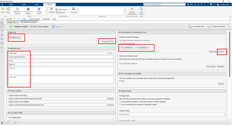Viewport: 232px width, 125px height.
Task: Click the Run Build icon
Action: [74, 9]
